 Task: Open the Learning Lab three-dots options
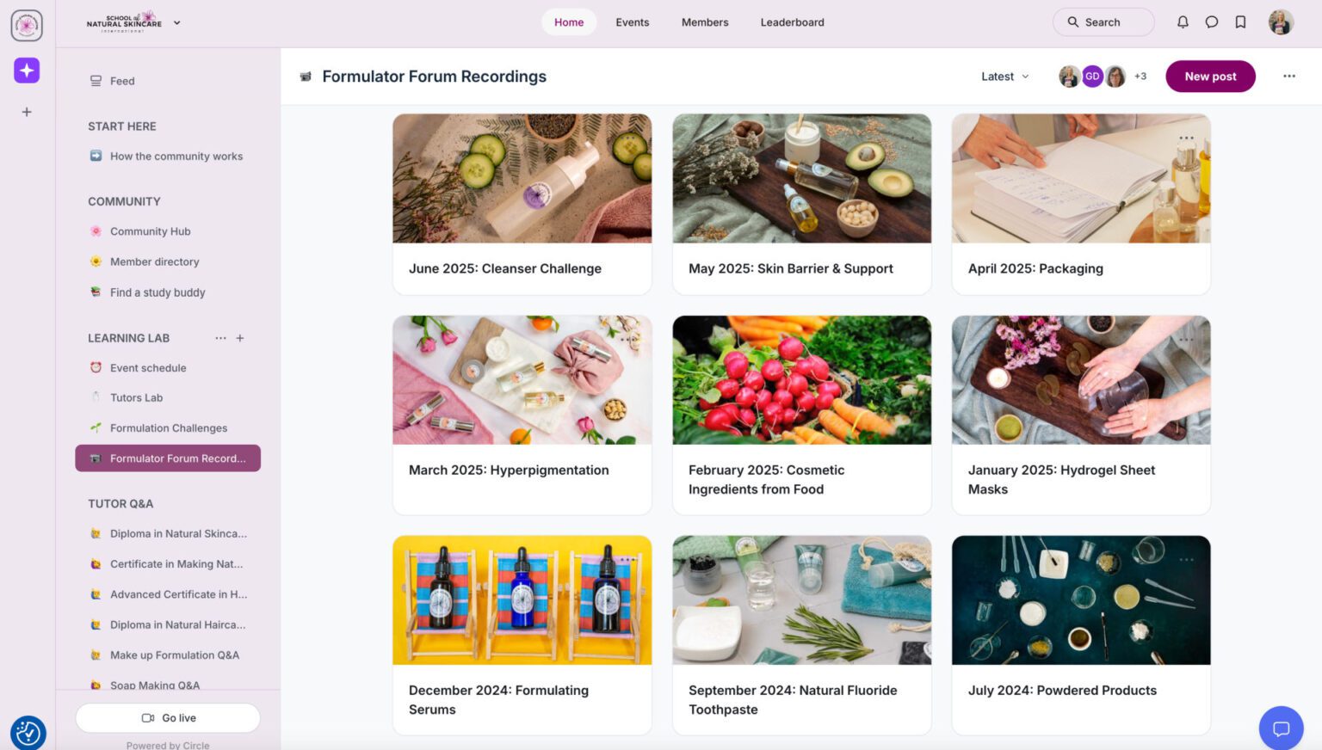pos(220,338)
